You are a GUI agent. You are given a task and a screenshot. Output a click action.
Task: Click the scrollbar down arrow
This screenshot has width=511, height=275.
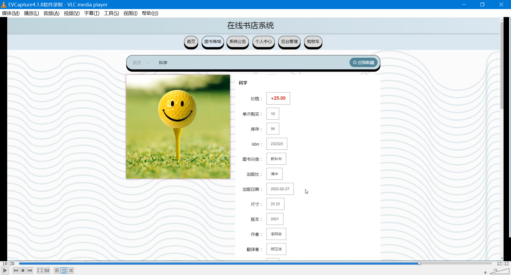point(502,258)
